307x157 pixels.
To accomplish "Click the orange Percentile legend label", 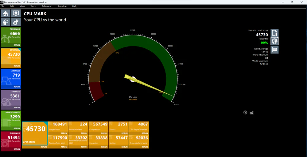I will click(133, 99).
